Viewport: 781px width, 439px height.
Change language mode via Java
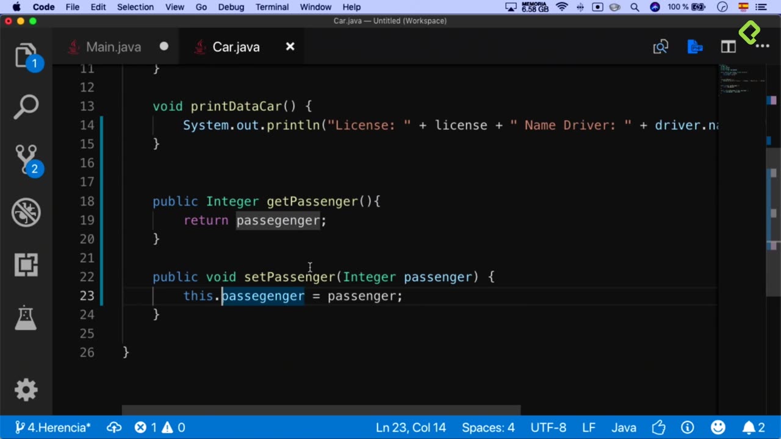624,427
